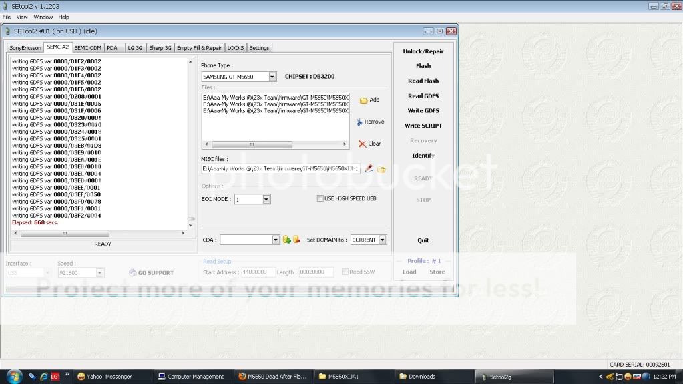Switch to the Settings tab
The width and height of the screenshot is (683, 384).
click(259, 48)
